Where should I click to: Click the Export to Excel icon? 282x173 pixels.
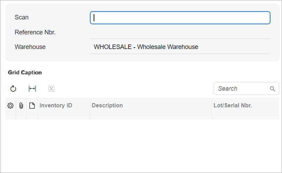[51, 89]
